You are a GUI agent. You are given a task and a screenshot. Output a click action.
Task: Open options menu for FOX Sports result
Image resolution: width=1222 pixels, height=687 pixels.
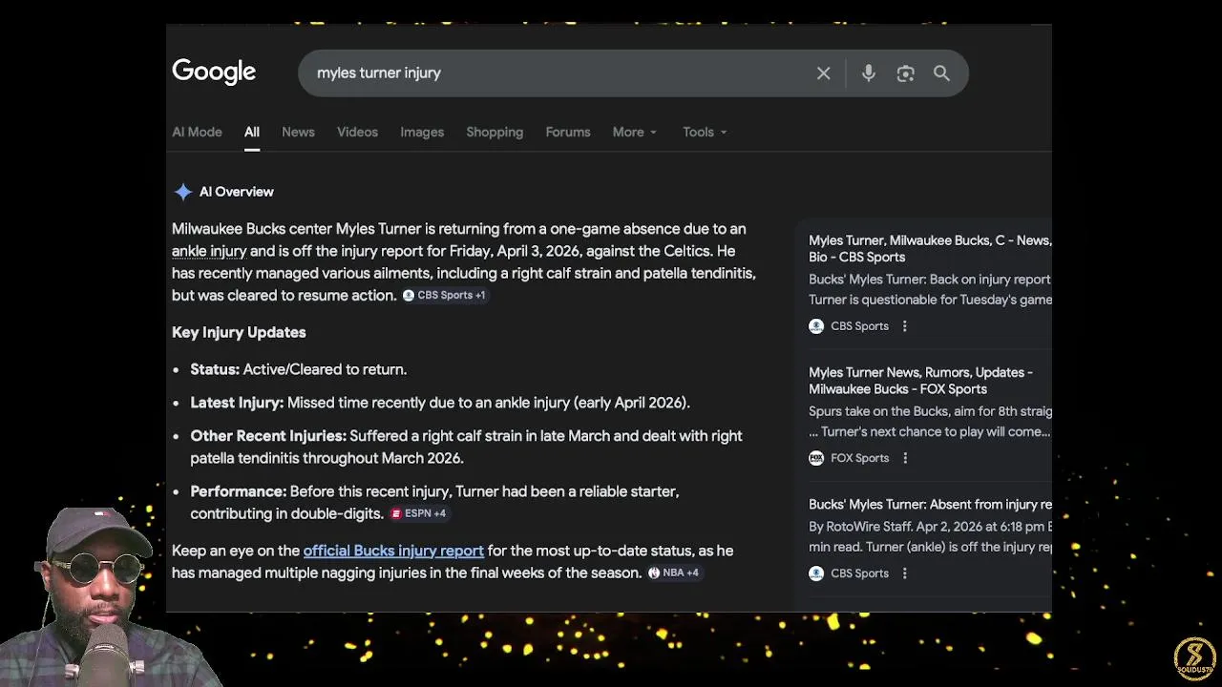point(905,458)
